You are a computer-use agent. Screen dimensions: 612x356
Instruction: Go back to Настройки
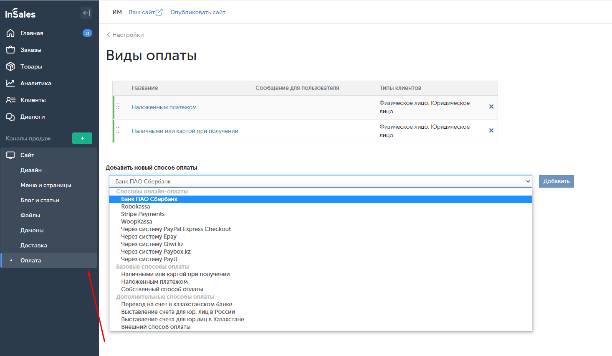tap(128, 35)
